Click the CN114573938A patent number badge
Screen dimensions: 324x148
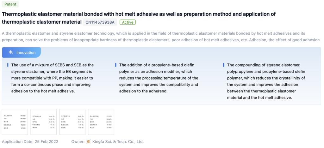click(x=100, y=22)
